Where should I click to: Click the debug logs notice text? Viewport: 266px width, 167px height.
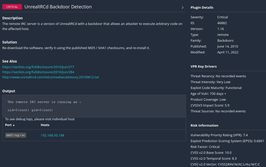[40, 119]
